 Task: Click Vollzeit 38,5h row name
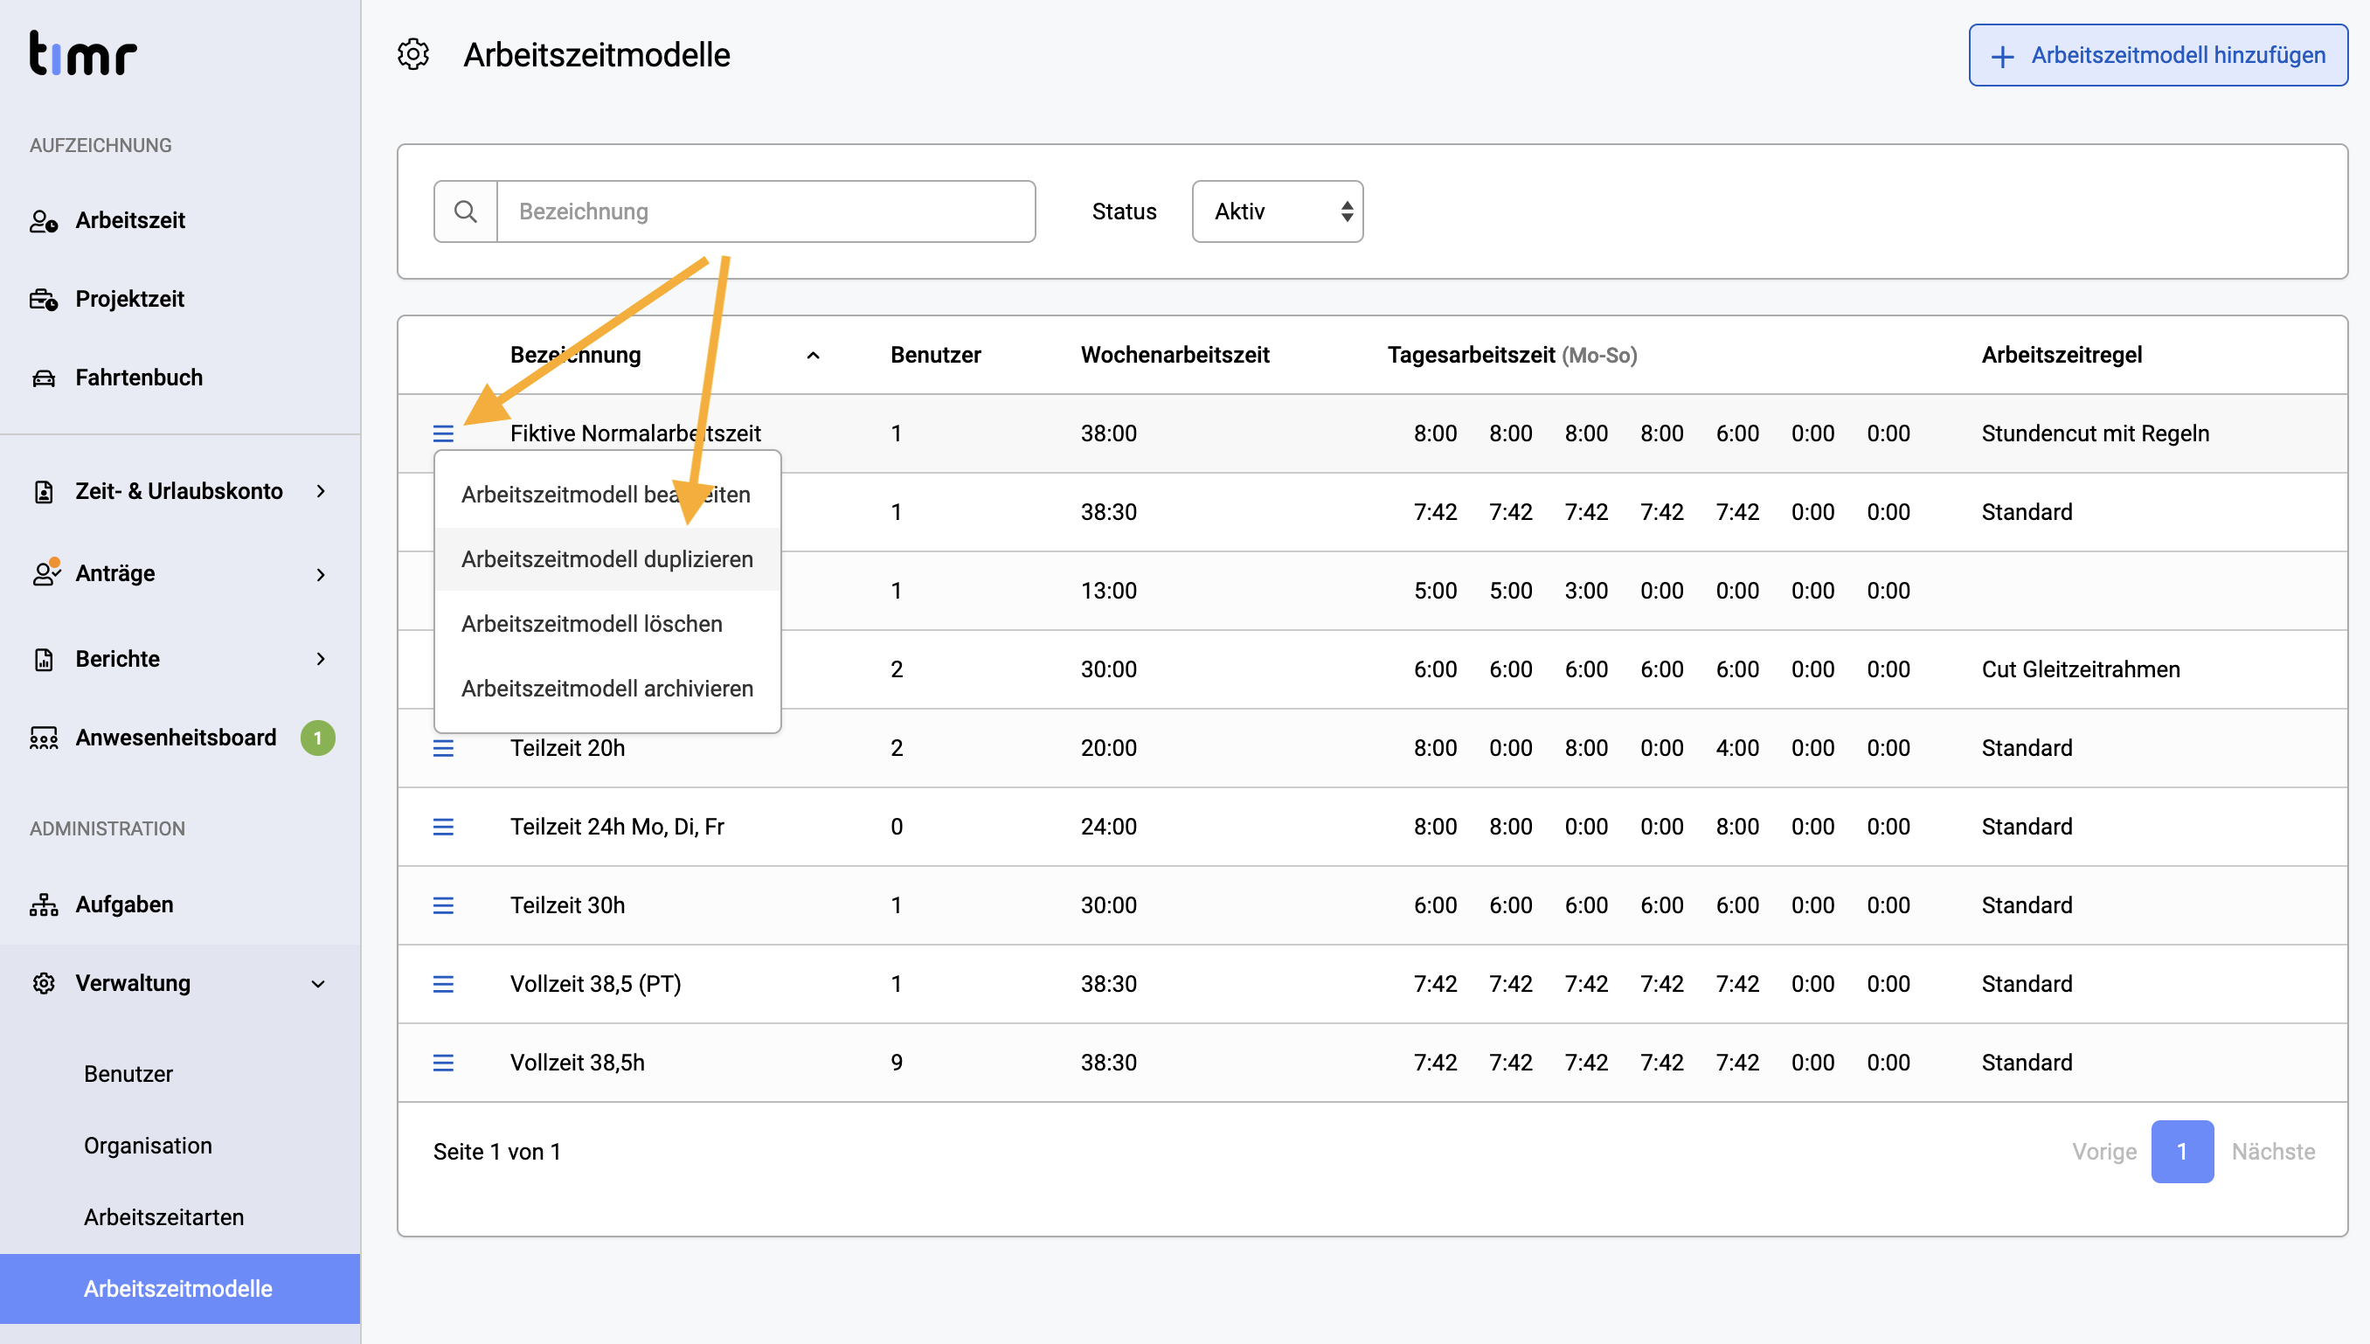pos(578,1063)
